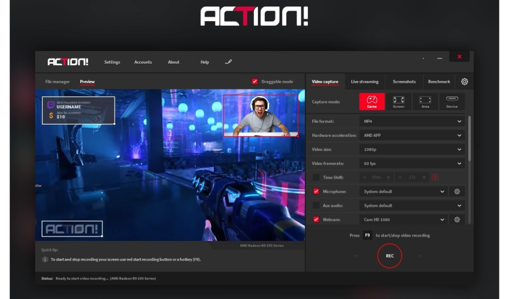Enable the Time-Shift checkbox
The height and width of the screenshot is (299, 509).
(x=316, y=178)
